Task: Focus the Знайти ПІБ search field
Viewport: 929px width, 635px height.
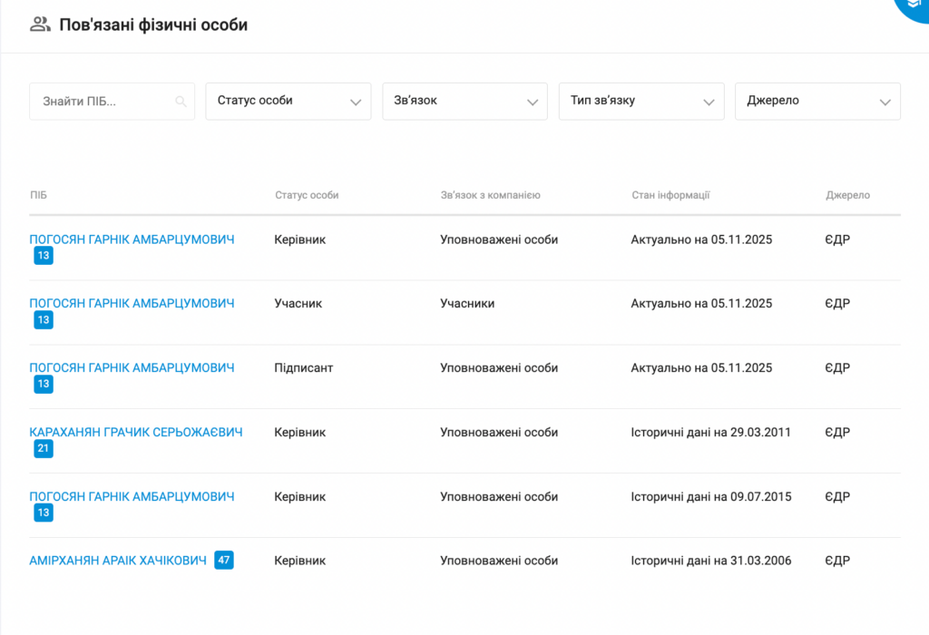Action: click(100, 102)
